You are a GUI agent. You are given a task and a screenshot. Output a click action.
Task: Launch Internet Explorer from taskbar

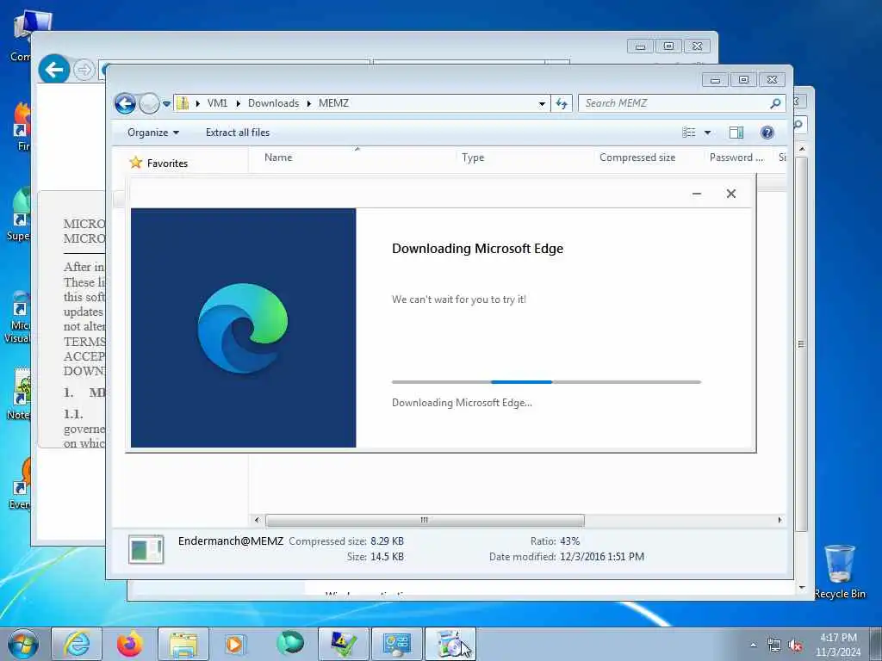[77, 644]
